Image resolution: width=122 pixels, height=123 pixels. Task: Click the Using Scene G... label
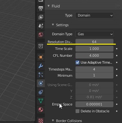tap(60, 85)
